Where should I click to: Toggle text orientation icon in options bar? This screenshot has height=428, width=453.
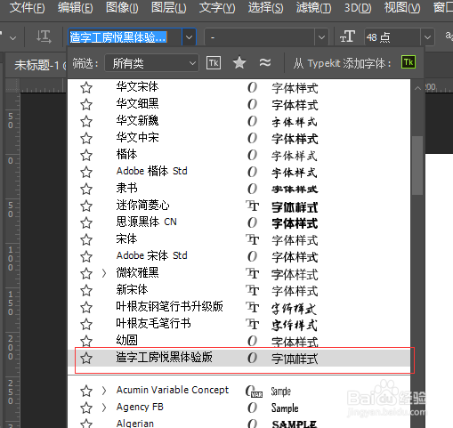point(44,37)
